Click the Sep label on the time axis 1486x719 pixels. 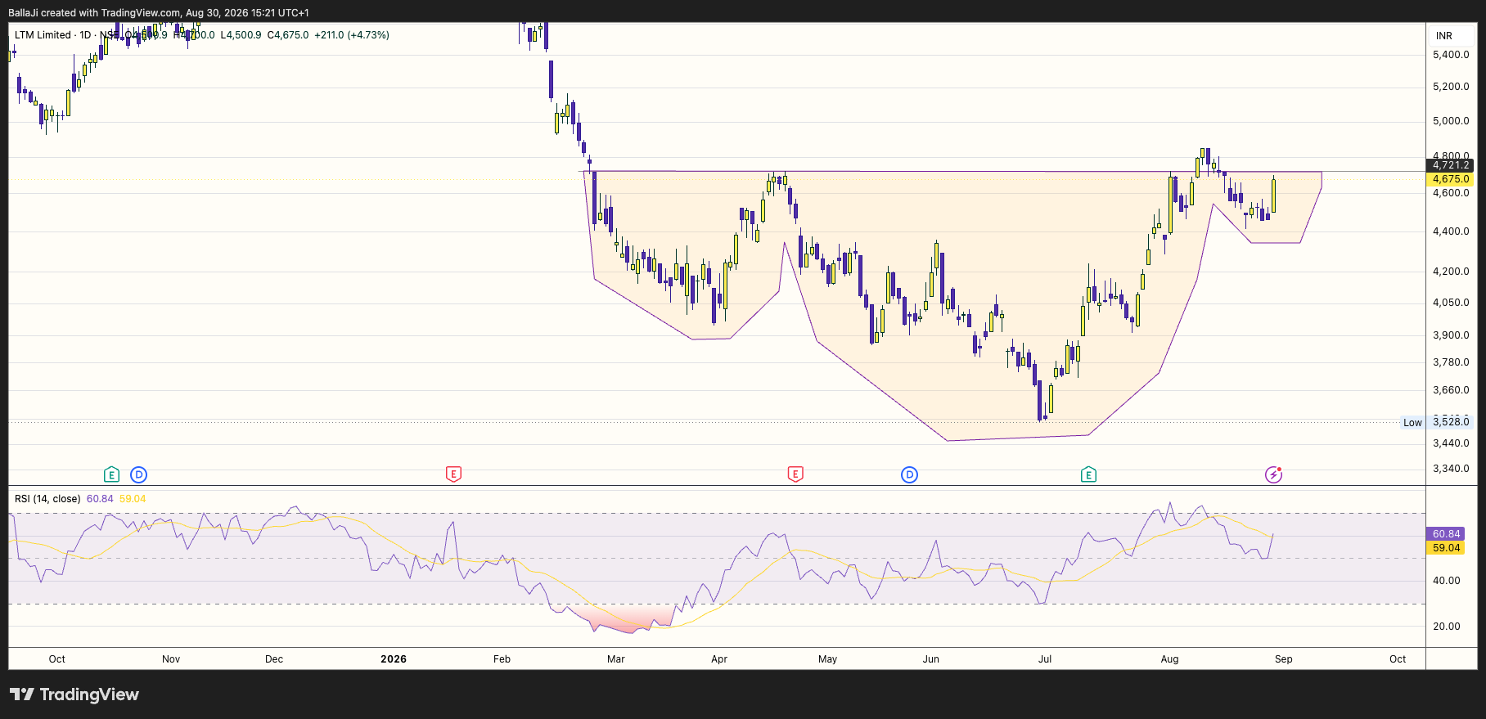[1284, 659]
